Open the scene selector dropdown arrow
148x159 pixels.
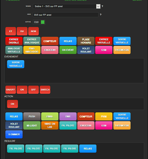click(x=98, y=6)
